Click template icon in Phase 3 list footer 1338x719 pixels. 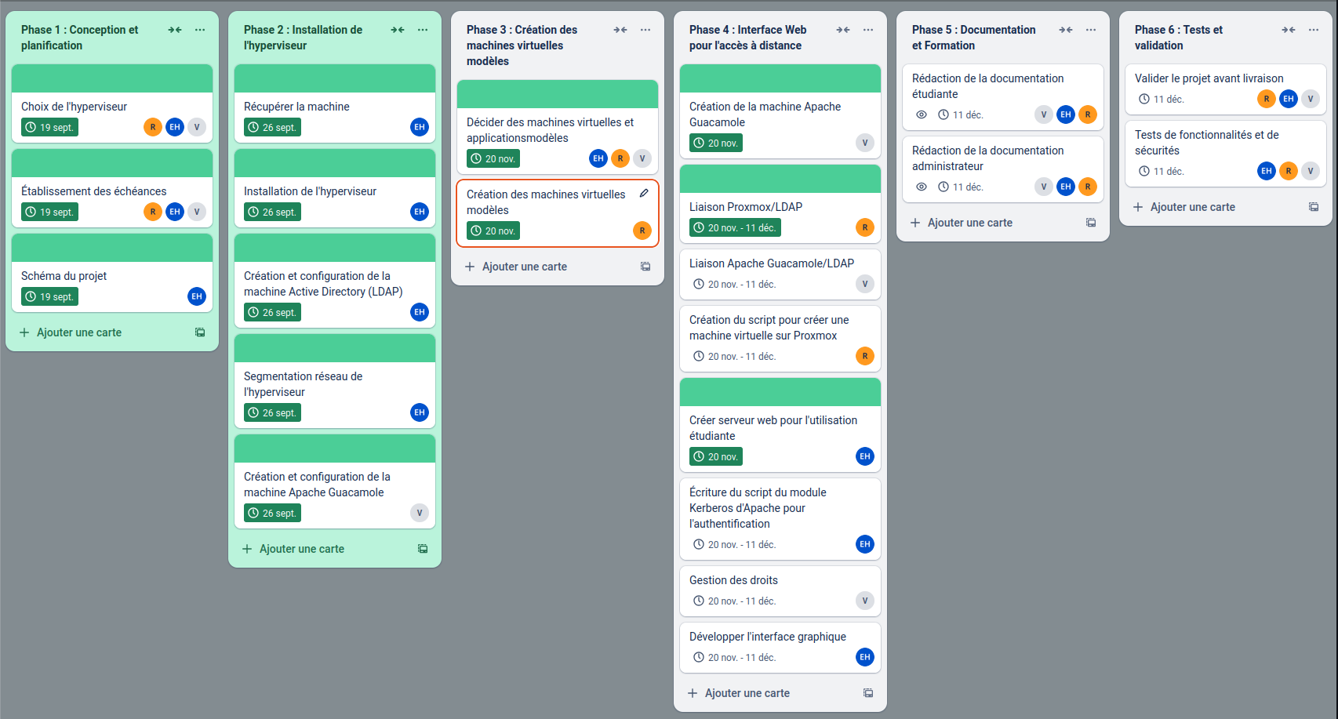click(x=645, y=267)
